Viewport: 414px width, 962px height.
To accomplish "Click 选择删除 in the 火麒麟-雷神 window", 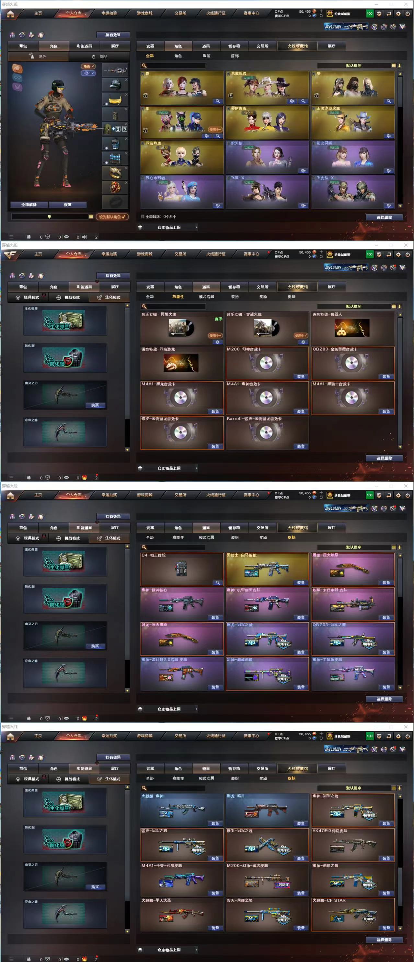I will tap(384, 940).
